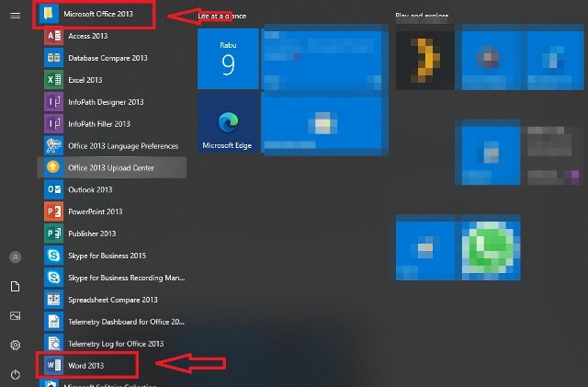Open the hamburger menu at top left
This screenshot has height=387, width=588.
point(16,16)
